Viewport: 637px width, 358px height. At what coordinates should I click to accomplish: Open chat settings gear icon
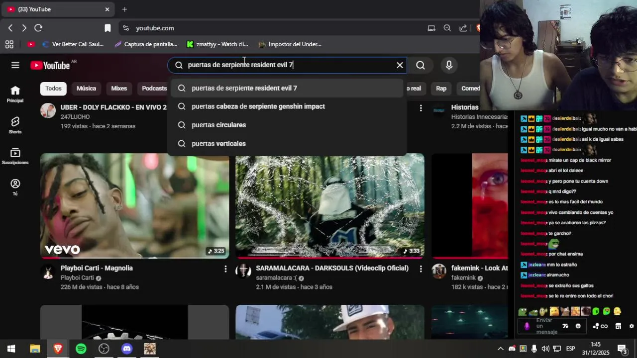pos(632,326)
